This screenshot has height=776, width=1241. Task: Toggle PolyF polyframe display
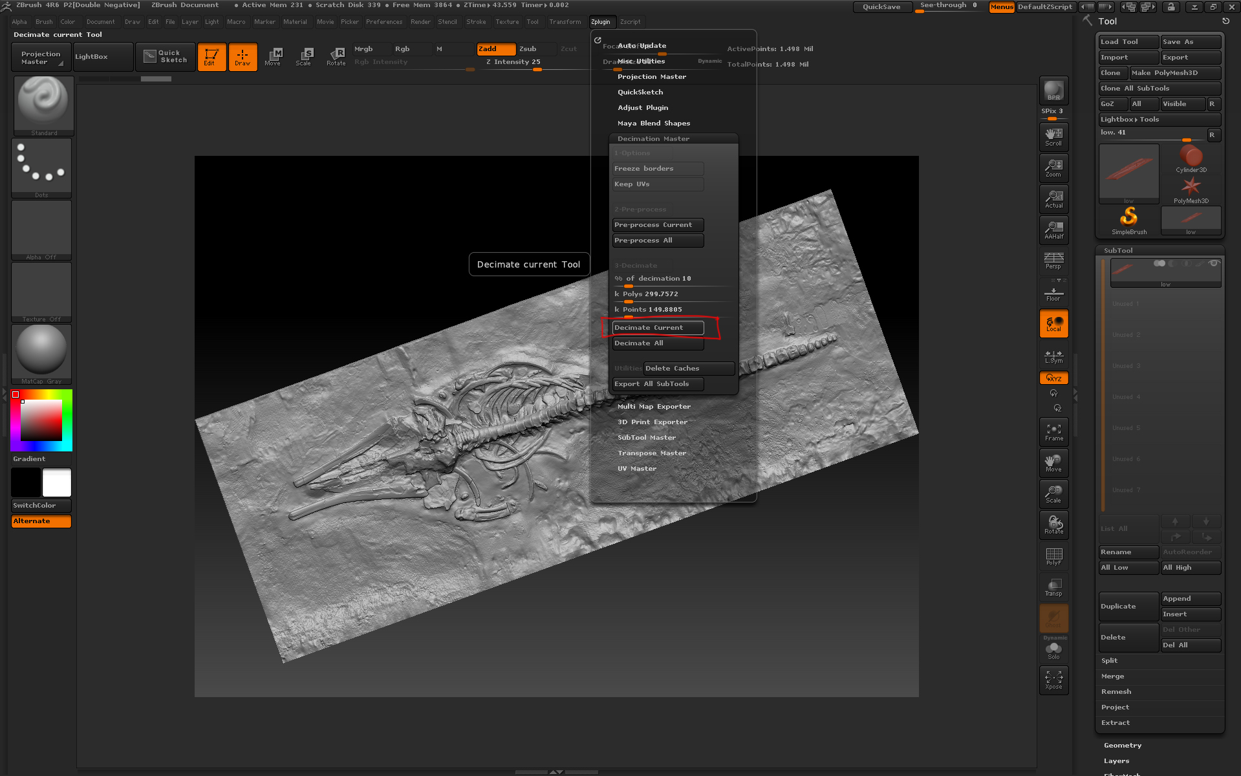tap(1053, 555)
